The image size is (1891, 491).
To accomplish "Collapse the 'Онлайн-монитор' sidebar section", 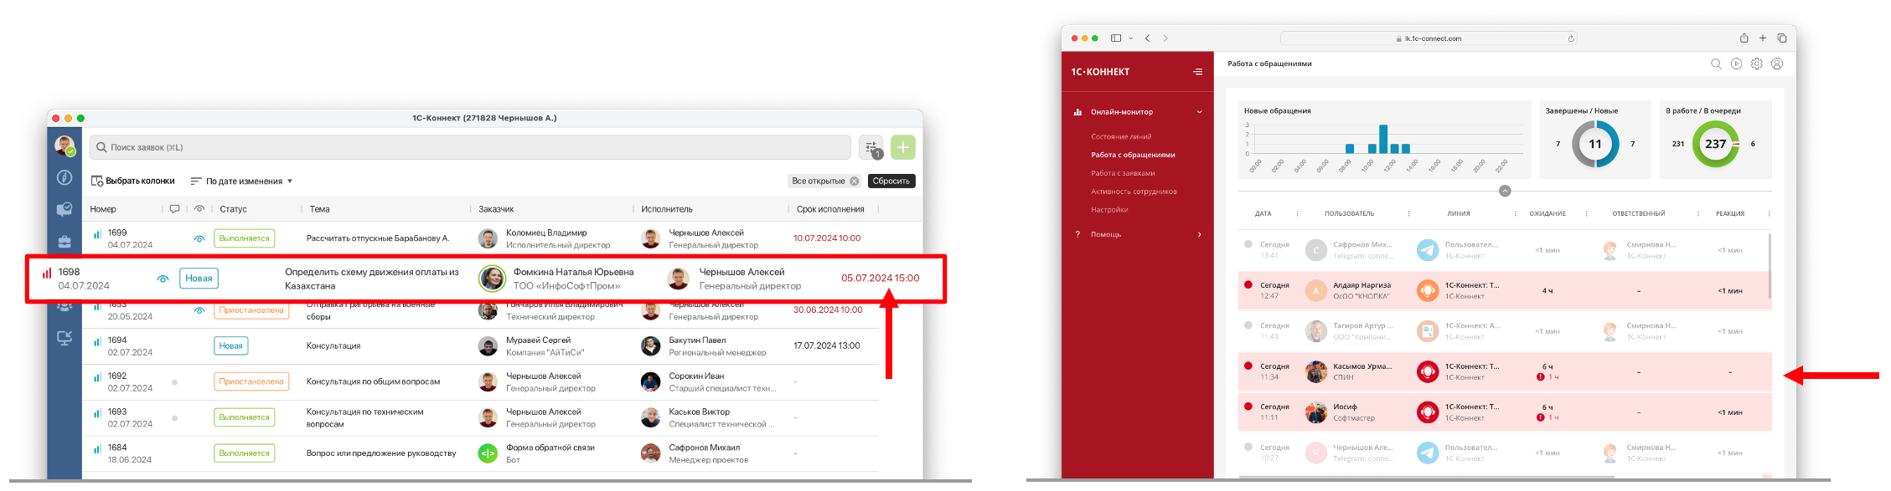I will pyautogui.click(x=1199, y=112).
